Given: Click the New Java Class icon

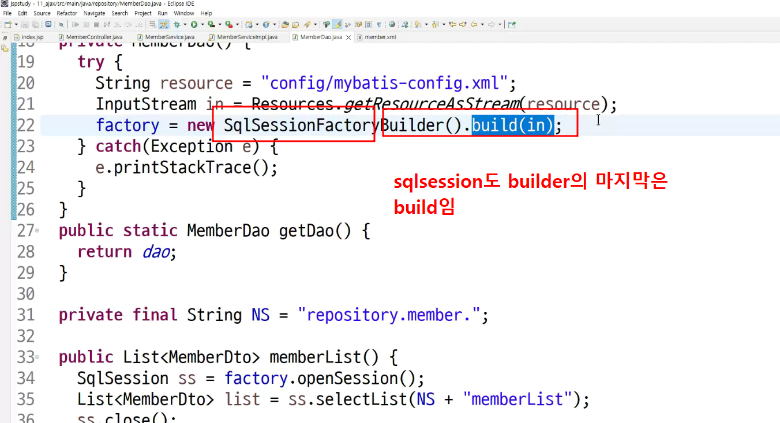Looking at the screenshot, I should [x=266, y=25].
